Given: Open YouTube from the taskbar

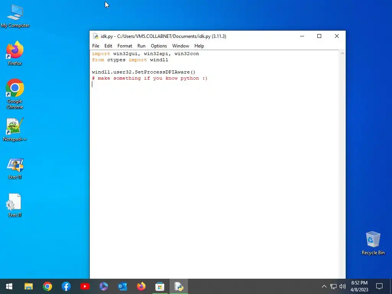Looking at the screenshot, I should [85, 286].
